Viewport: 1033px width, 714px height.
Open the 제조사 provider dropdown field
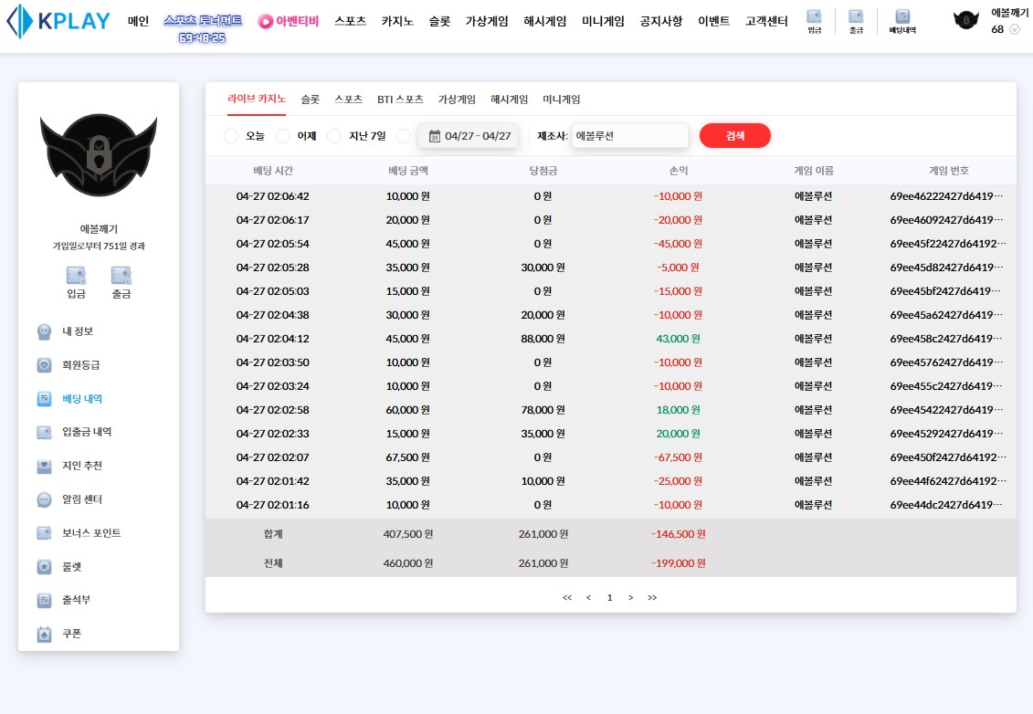(x=629, y=136)
